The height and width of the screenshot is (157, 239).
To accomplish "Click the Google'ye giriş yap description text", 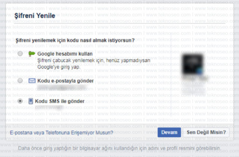I will [94, 64].
